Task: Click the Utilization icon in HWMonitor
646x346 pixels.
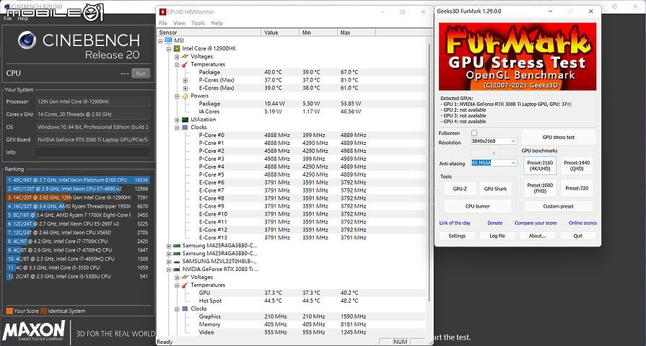Action: pyautogui.click(x=185, y=120)
